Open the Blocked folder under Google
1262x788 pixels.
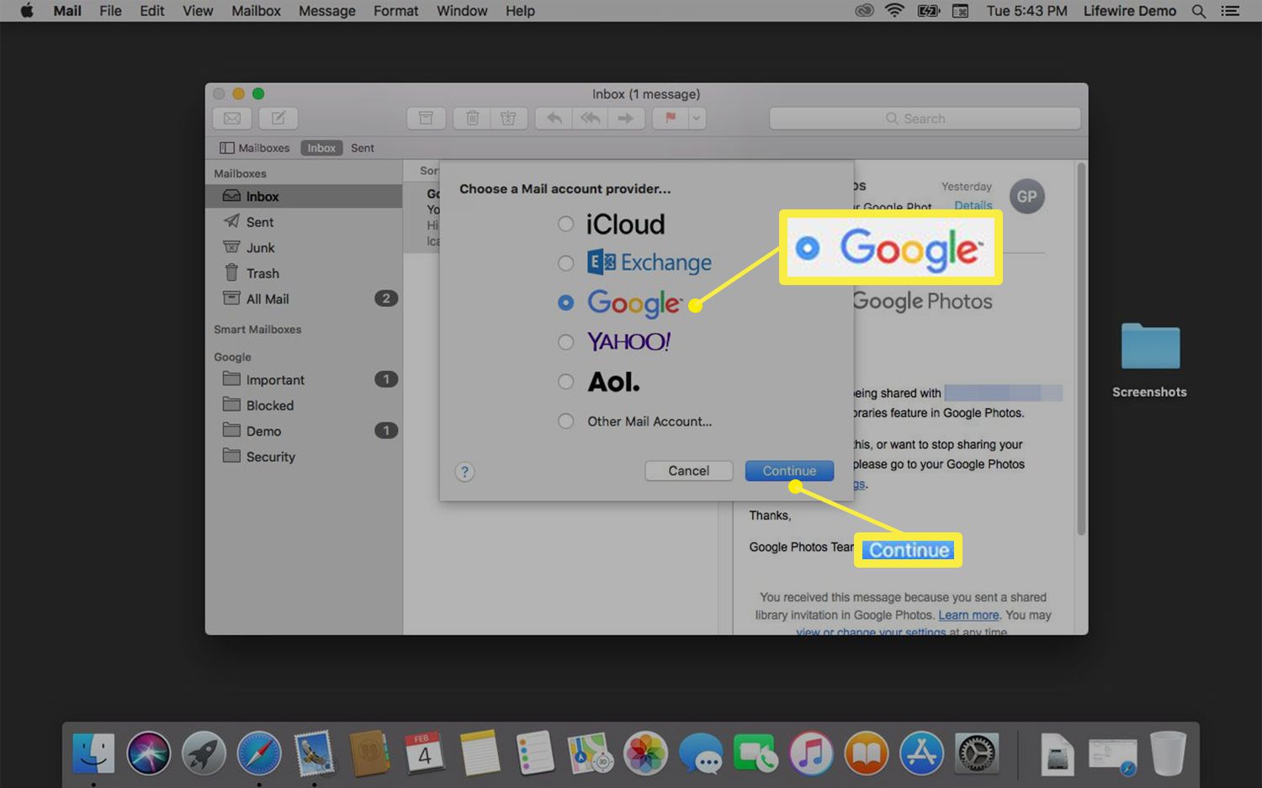pos(304,405)
